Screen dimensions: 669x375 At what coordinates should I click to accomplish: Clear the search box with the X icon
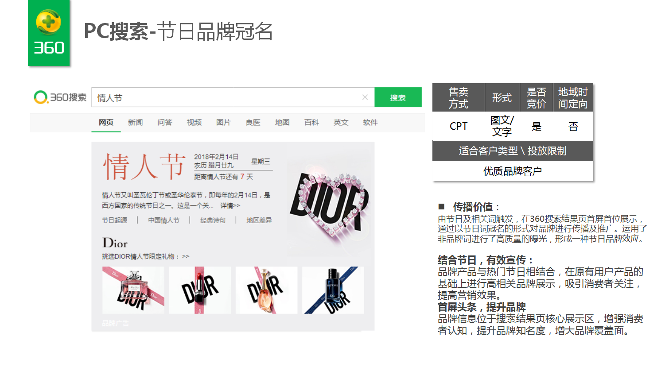tap(365, 97)
